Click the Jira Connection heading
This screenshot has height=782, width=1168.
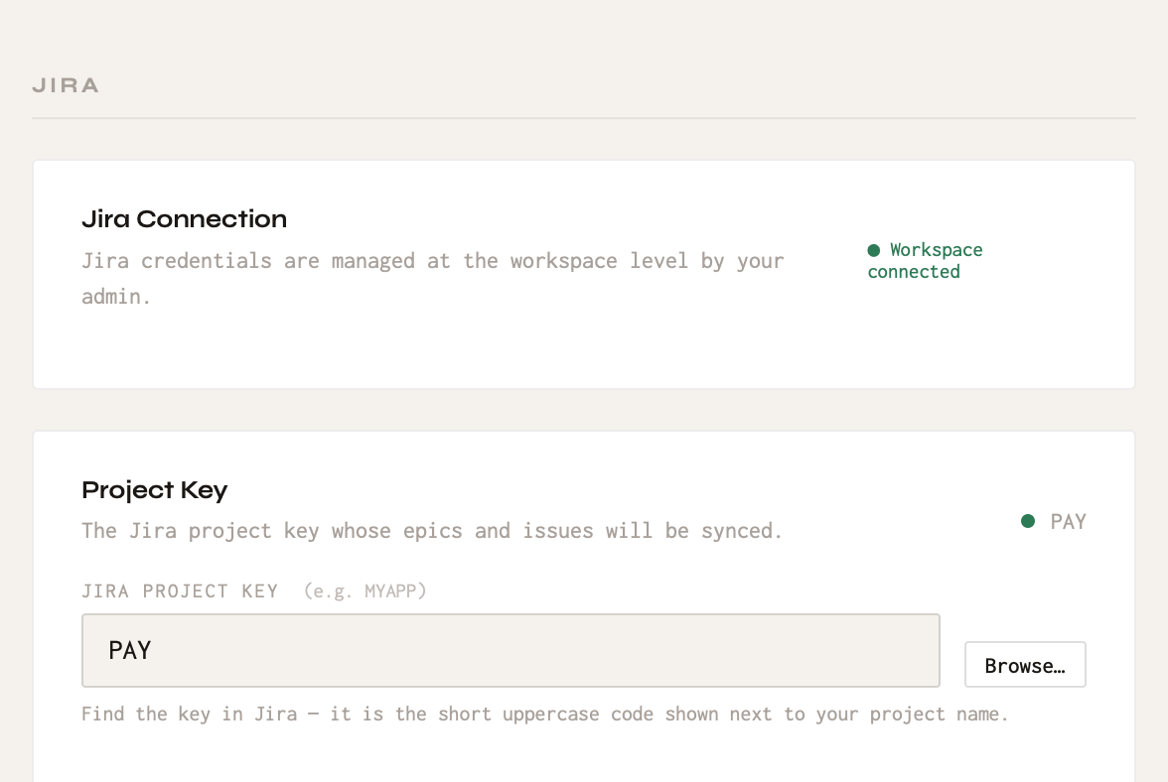pyautogui.click(x=184, y=218)
